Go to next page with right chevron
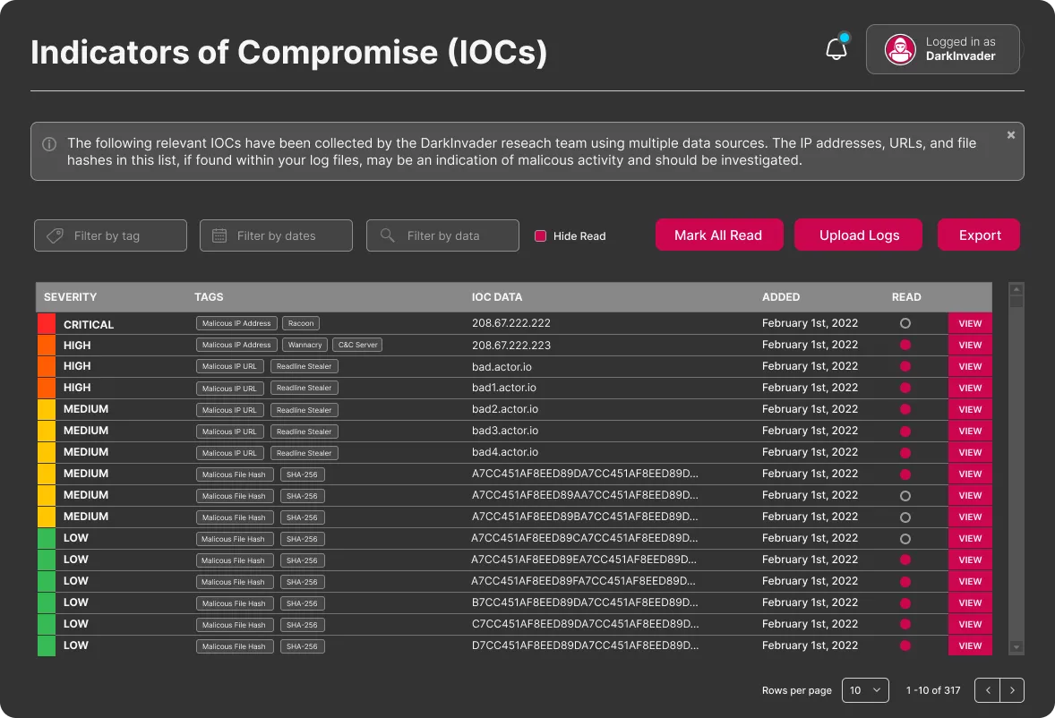This screenshot has width=1055, height=718. 1013,690
